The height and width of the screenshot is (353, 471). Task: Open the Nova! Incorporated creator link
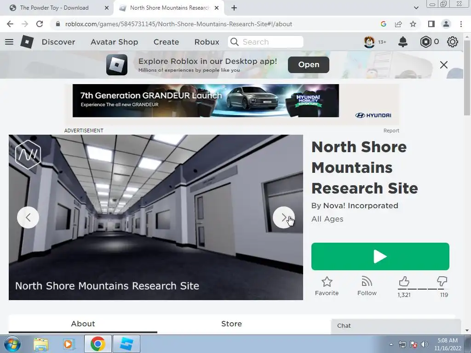(x=361, y=205)
